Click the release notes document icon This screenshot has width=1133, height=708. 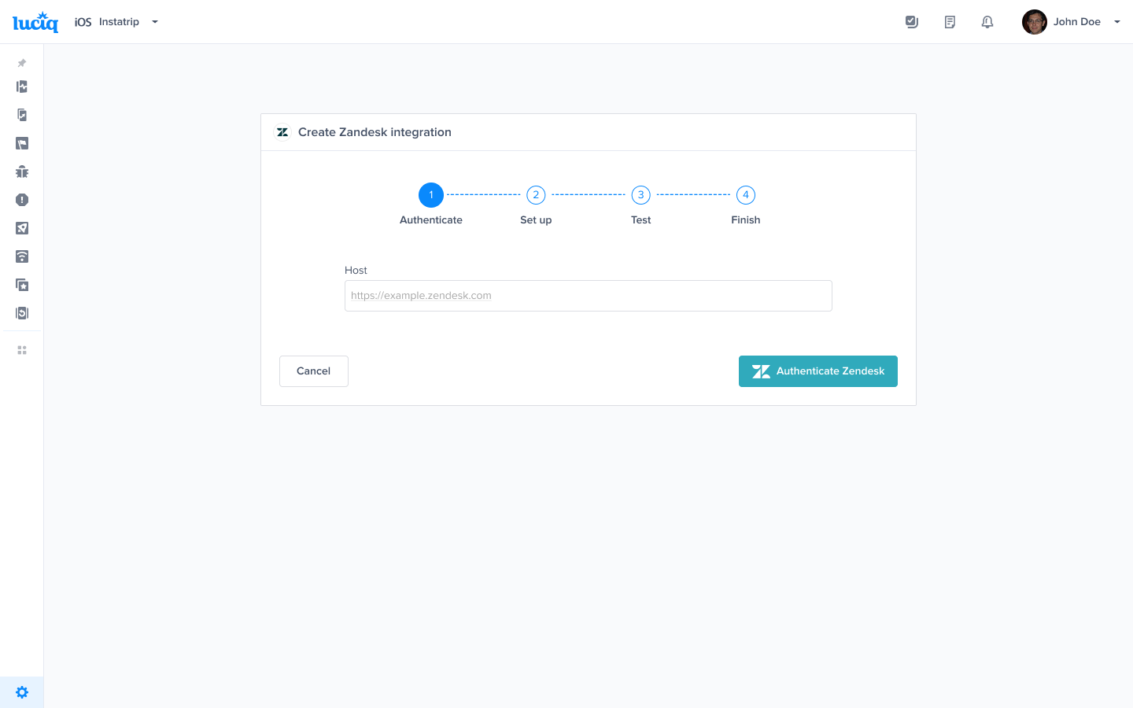(950, 21)
